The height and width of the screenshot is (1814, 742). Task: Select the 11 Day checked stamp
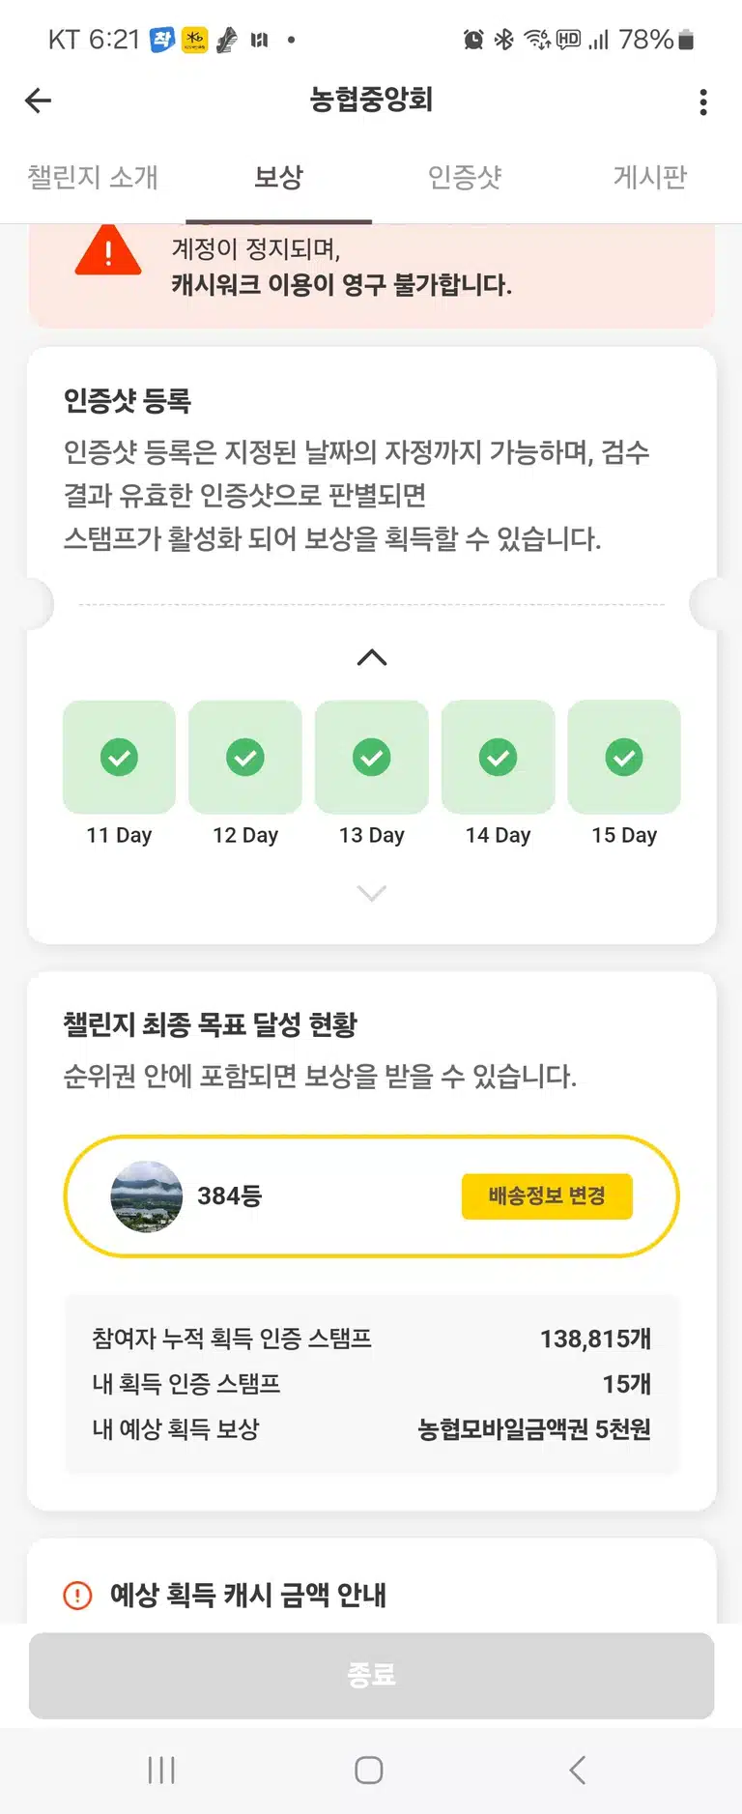pyautogui.click(x=119, y=758)
